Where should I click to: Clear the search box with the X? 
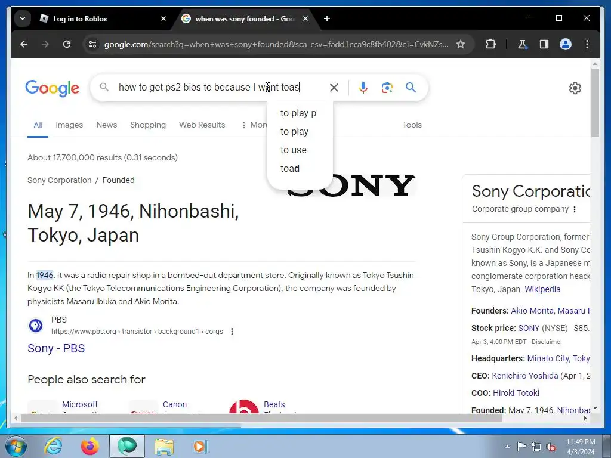pos(334,88)
